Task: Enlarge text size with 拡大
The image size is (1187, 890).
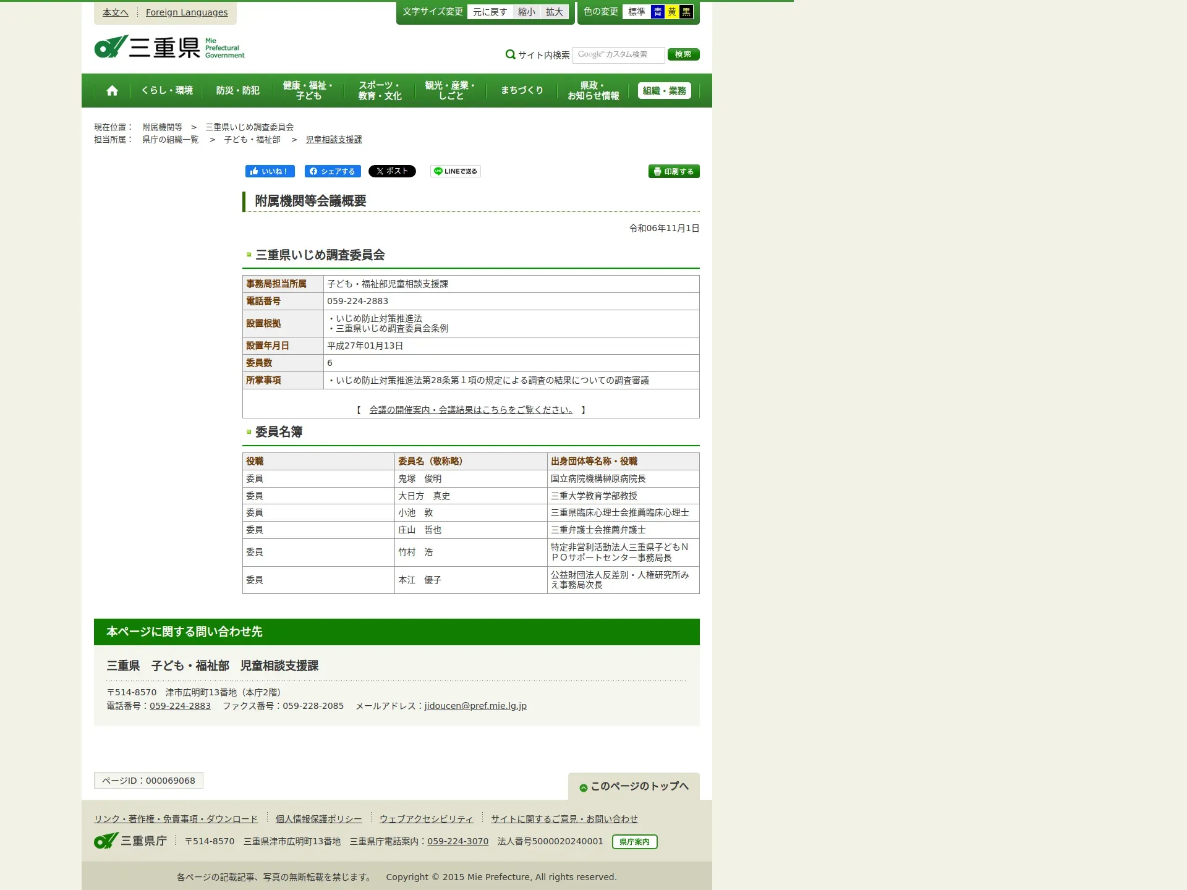Action: (x=555, y=12)
